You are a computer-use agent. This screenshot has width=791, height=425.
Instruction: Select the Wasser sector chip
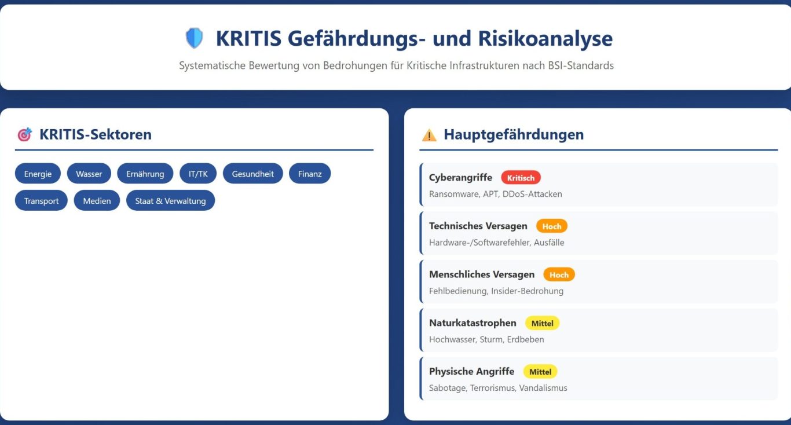tap(89, 174)
